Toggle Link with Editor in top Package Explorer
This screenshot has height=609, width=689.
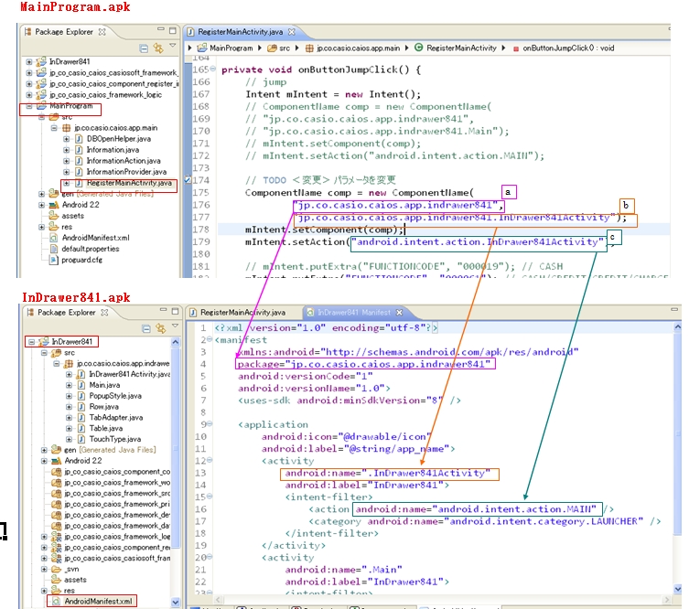point(158,48)
